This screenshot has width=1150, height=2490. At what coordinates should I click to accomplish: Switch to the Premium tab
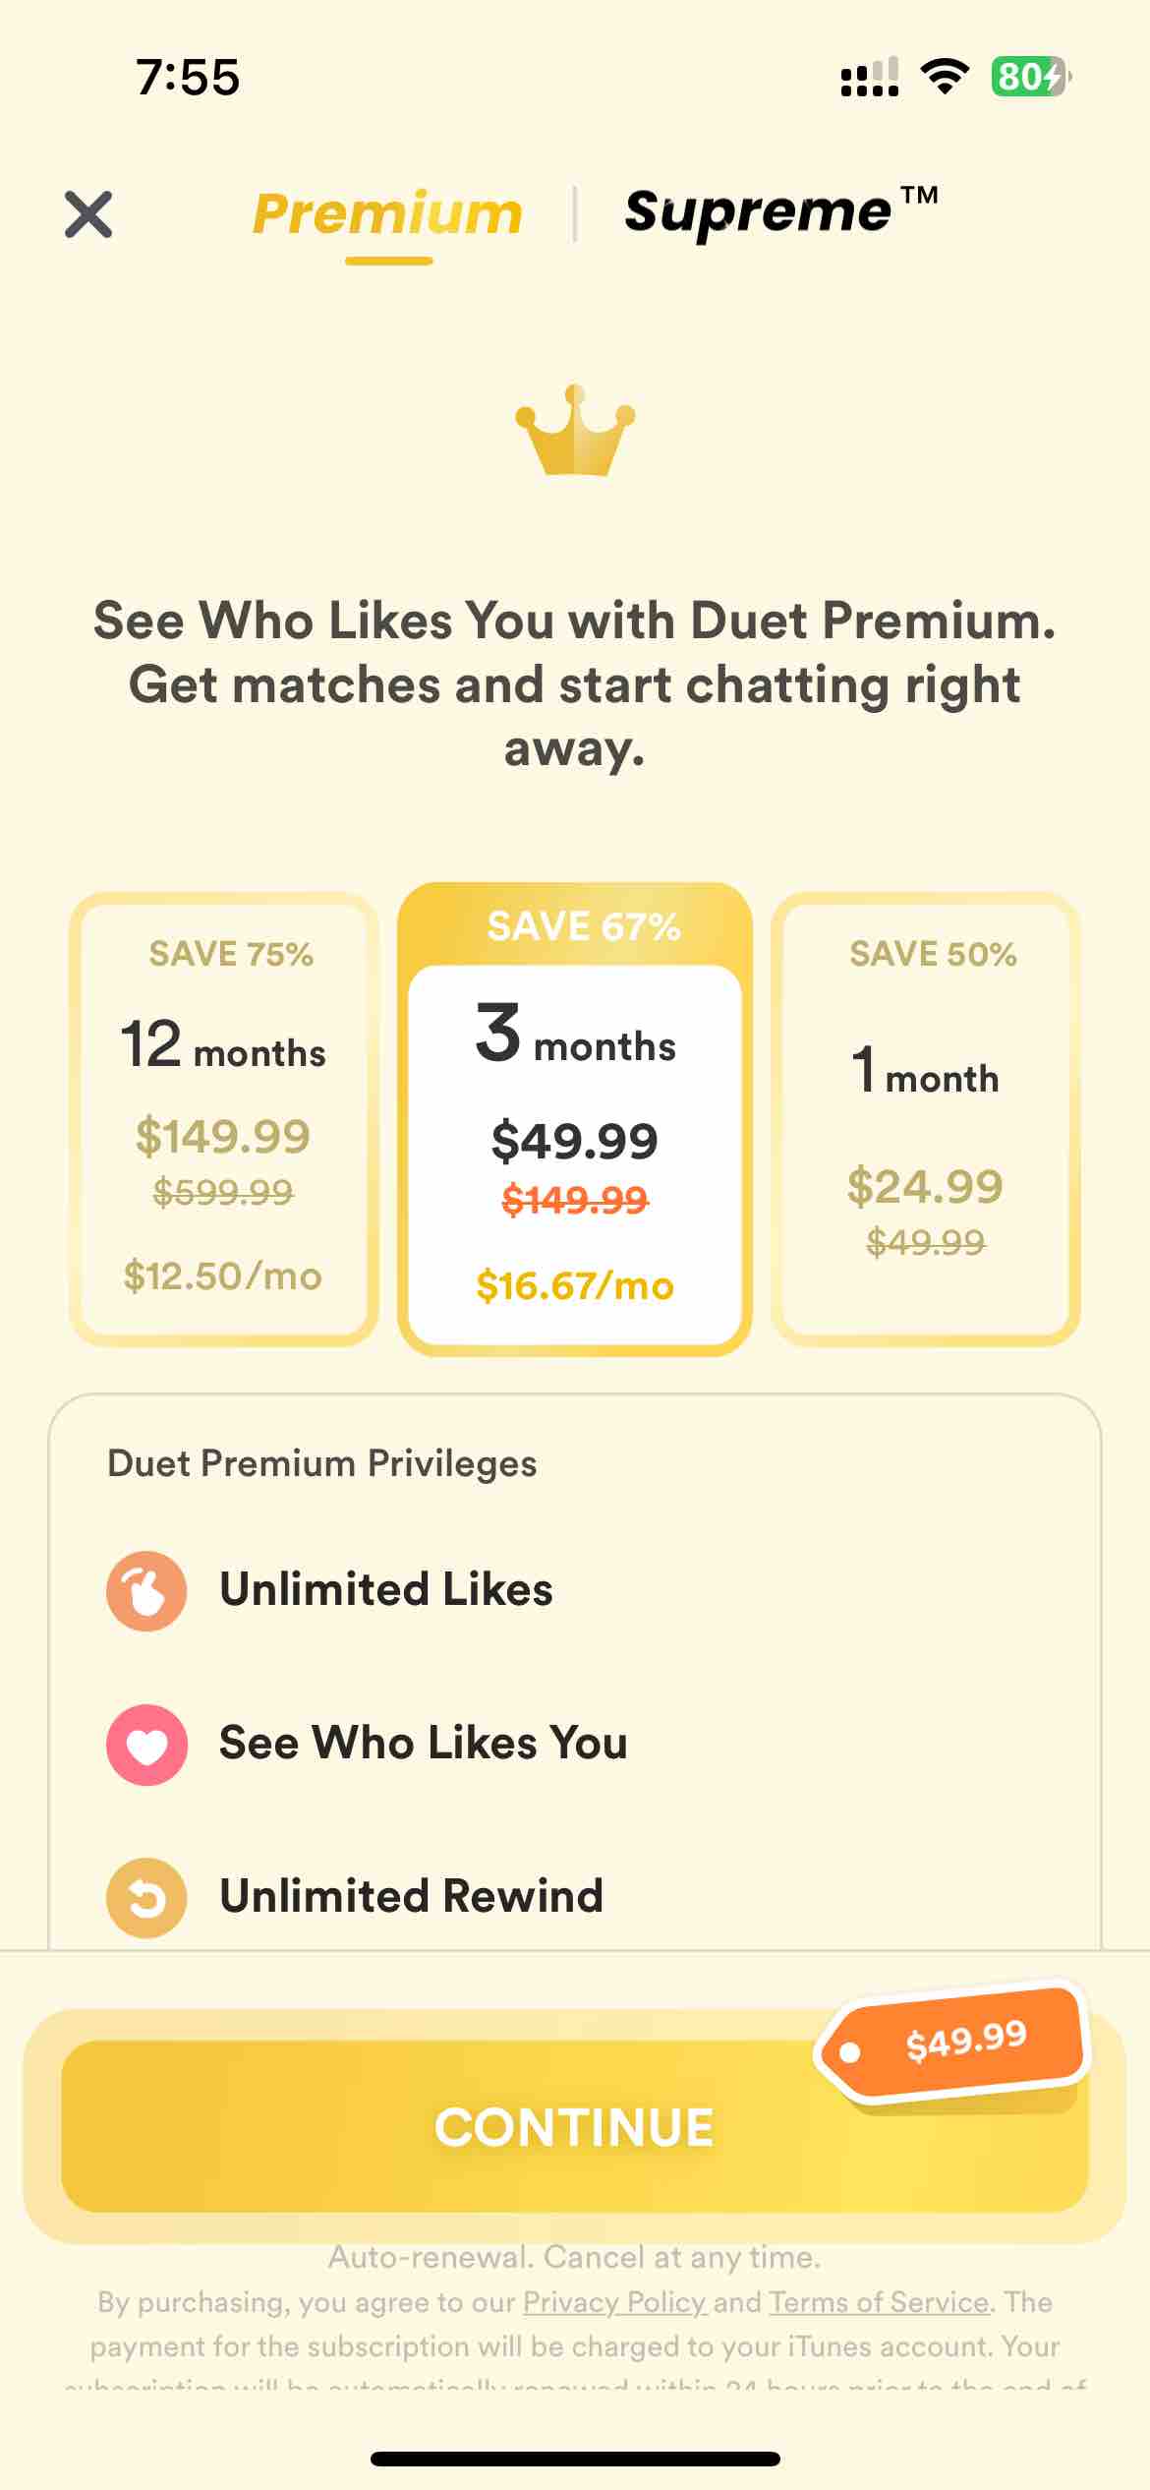[387, 214]
